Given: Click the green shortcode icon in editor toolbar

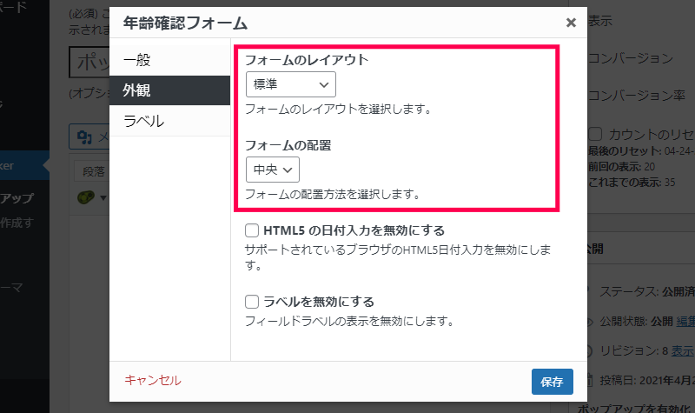Looking at the screenshot, I should coord(85,197).
